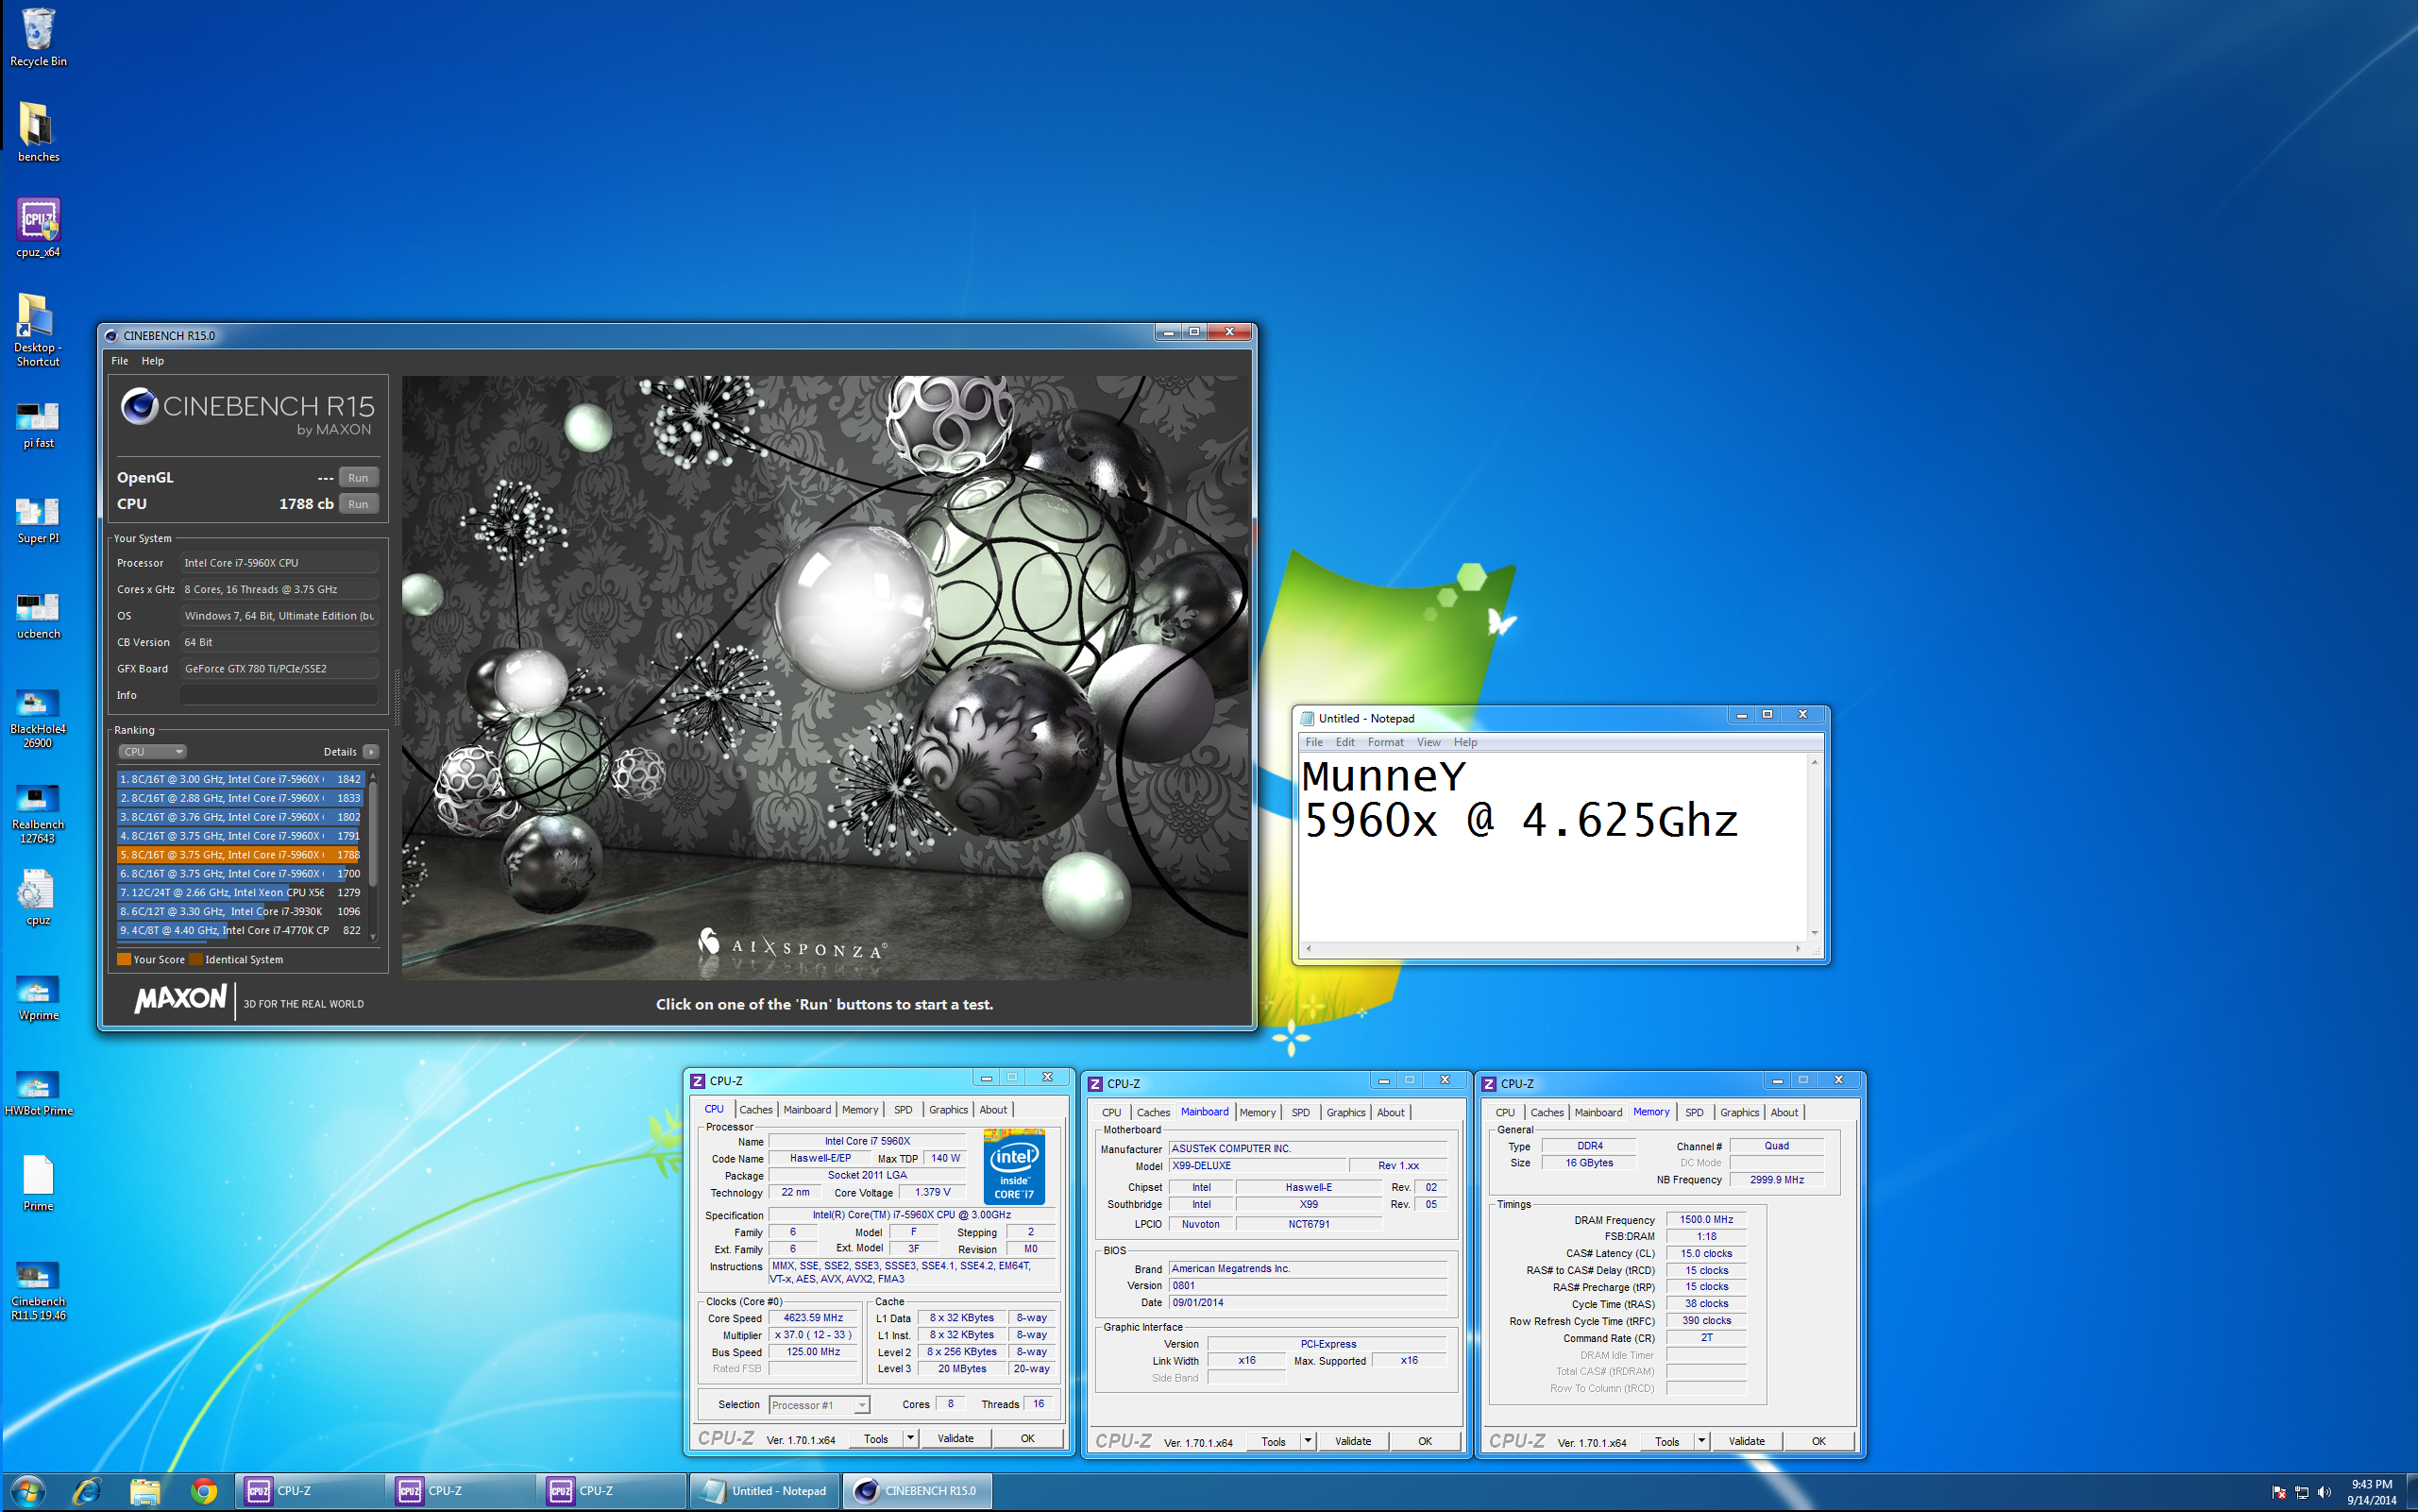Click Notepad horizontal scrollbar
The height and width of the screenshot is (1512, 2418).
pos(1552,948)
